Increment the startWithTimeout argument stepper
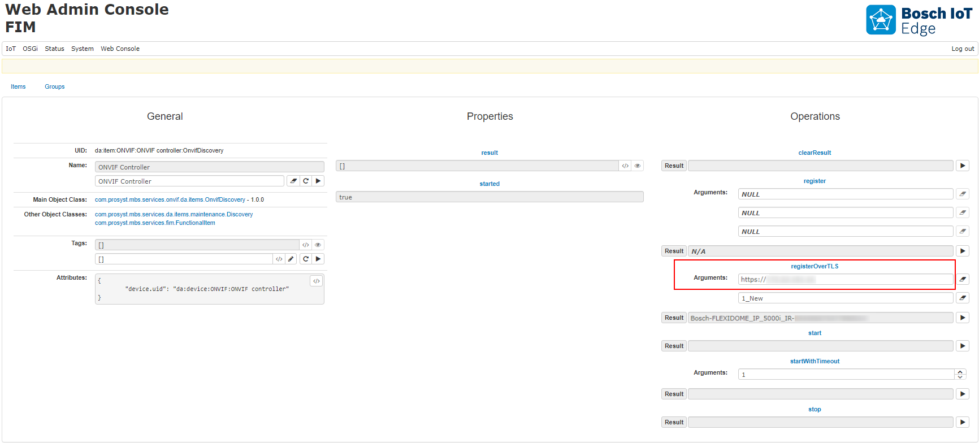The width and height of the screenshot is (979, 443). pyautogui.click(x=960, y=372)
